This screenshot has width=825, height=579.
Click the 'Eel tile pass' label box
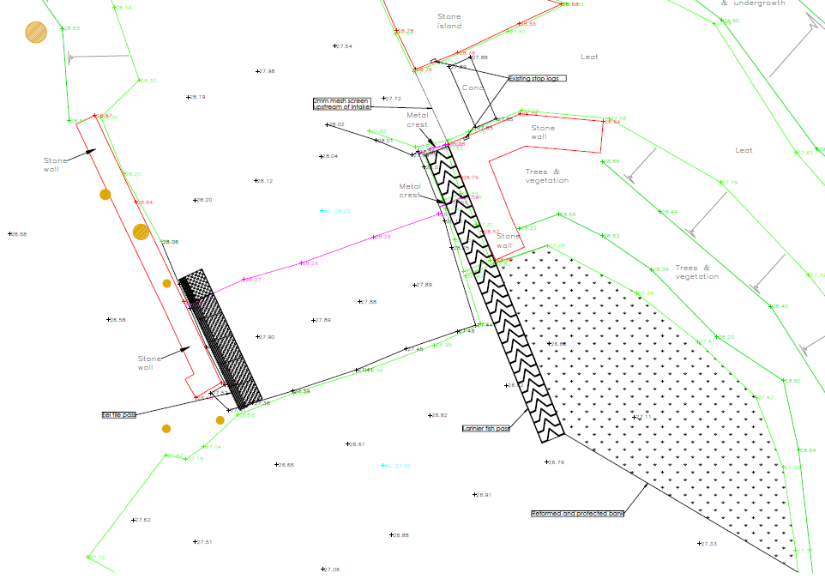(119, 415)
